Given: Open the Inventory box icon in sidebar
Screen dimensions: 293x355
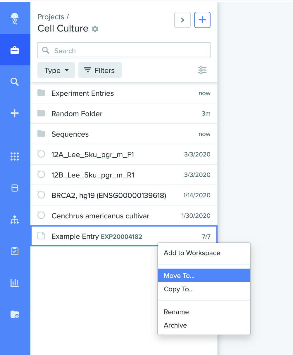Looking at the screenshot, I should click(15, 188).
